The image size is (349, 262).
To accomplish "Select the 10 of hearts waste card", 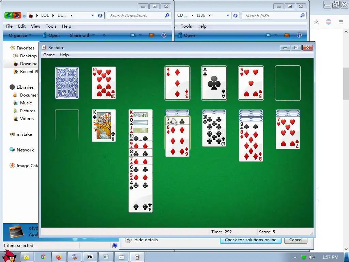I will [x=104, y=83].
